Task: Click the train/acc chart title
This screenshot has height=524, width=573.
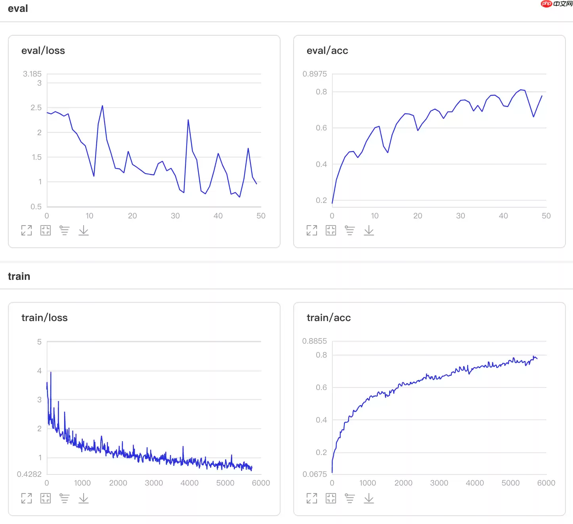Action: tap(329, 318)
